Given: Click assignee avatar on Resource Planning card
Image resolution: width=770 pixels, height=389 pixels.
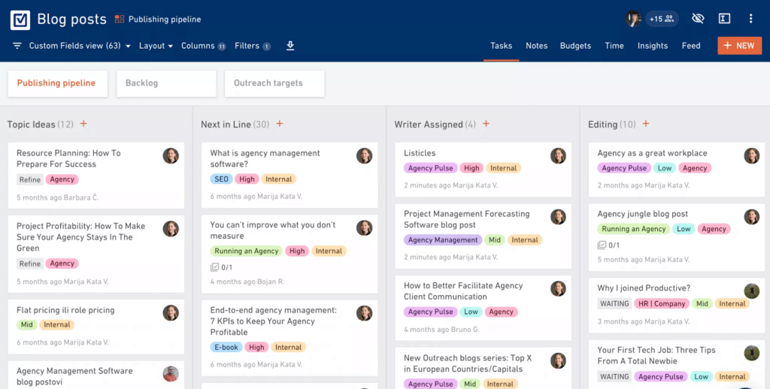Looking at the screenshot, I should (x=171, y=156).
